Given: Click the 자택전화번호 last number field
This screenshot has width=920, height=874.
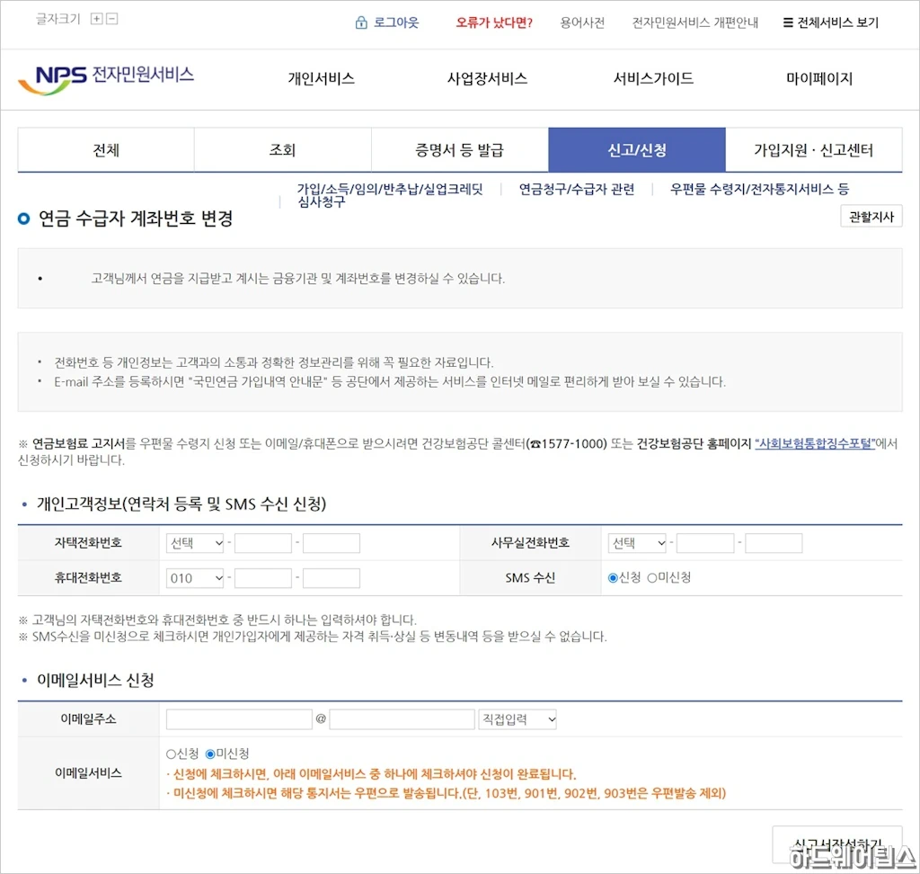Looking at the screenshot, I should click(332, 543).
